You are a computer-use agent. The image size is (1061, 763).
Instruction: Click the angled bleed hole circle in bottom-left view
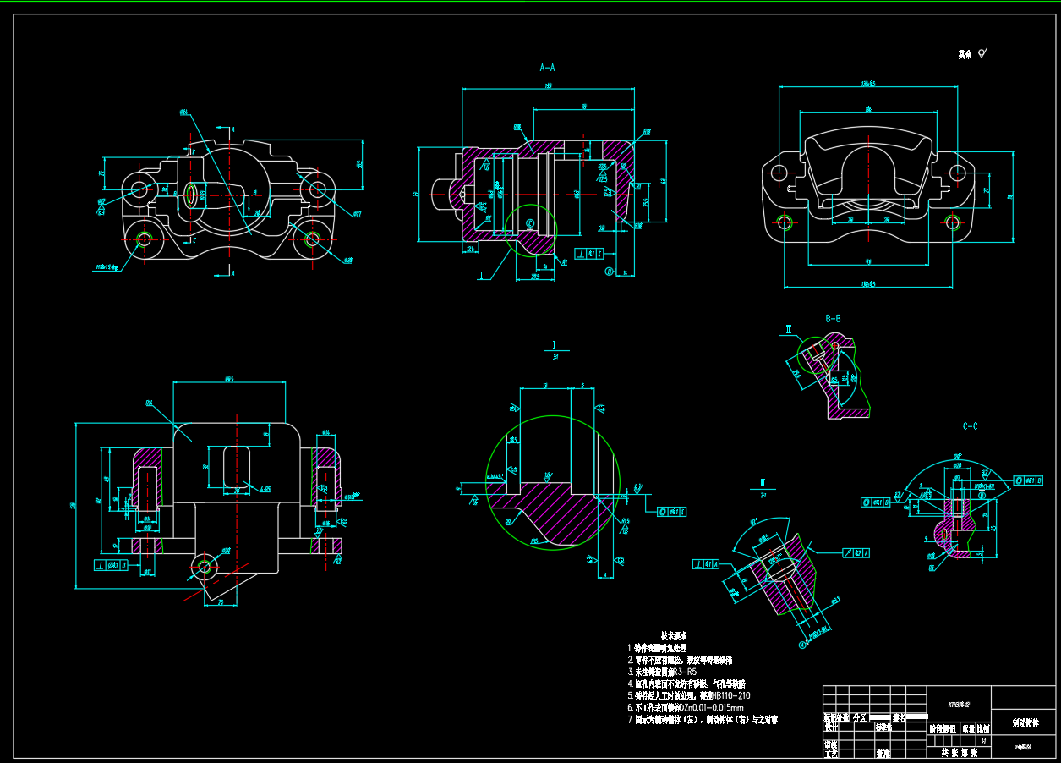click(203, 565)
